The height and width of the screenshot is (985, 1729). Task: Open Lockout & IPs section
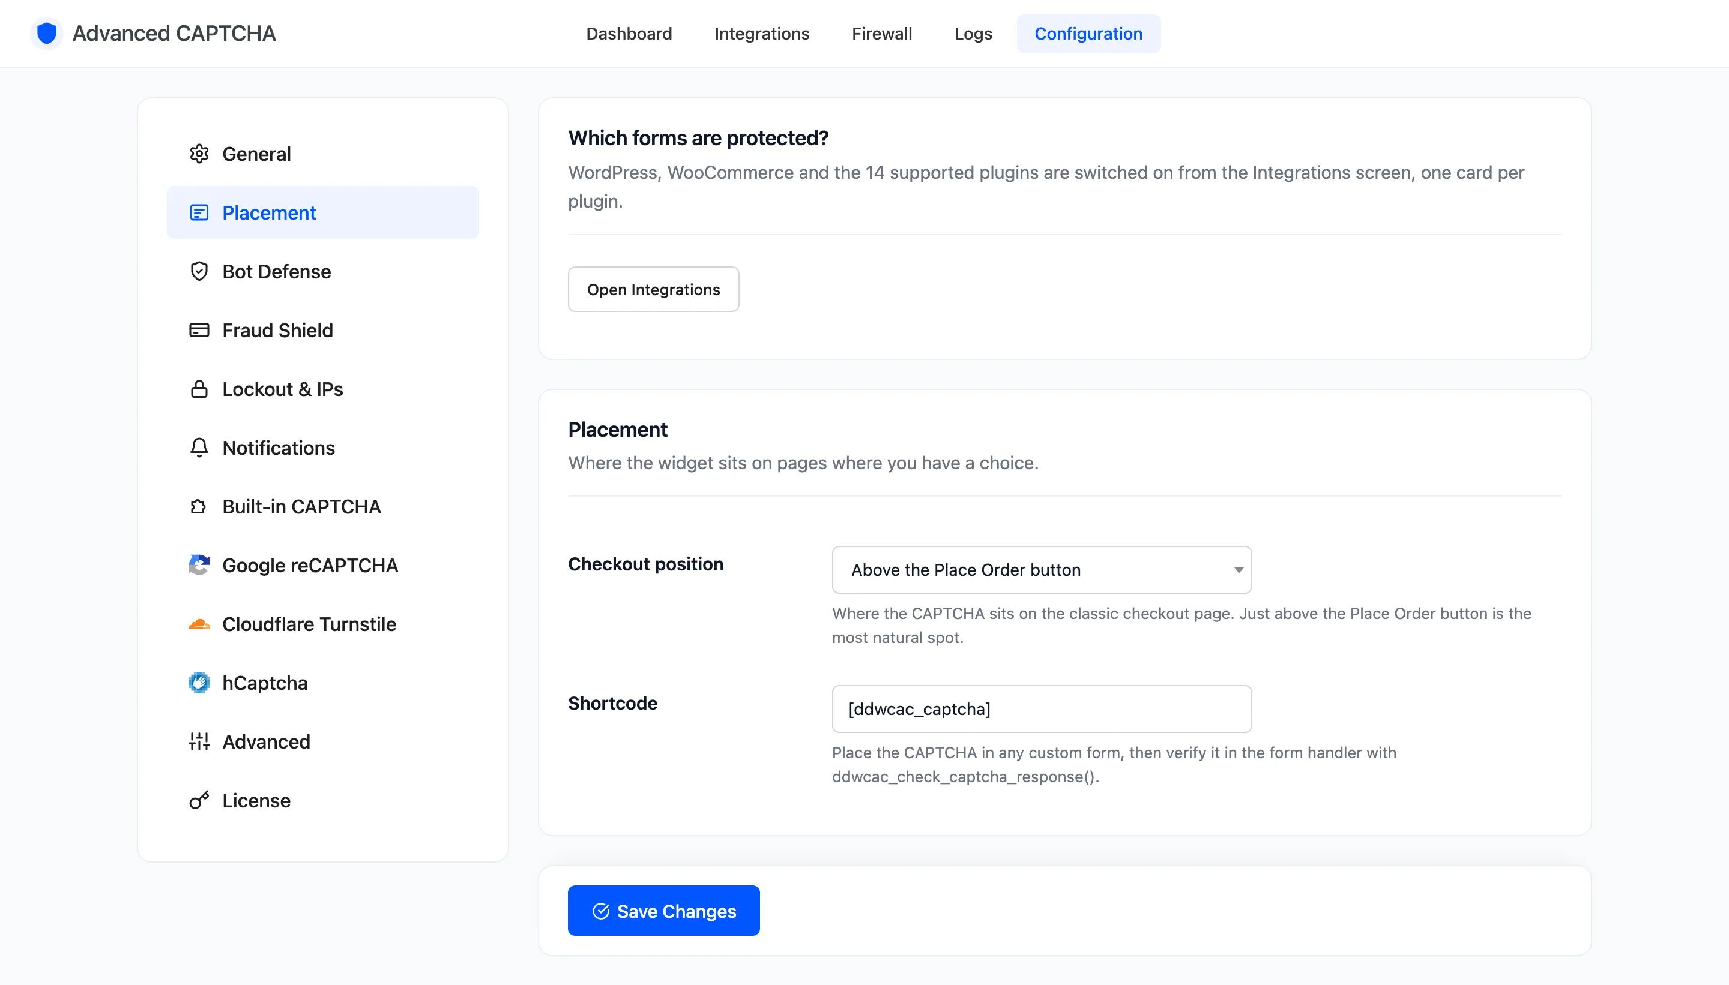(323, 389)
